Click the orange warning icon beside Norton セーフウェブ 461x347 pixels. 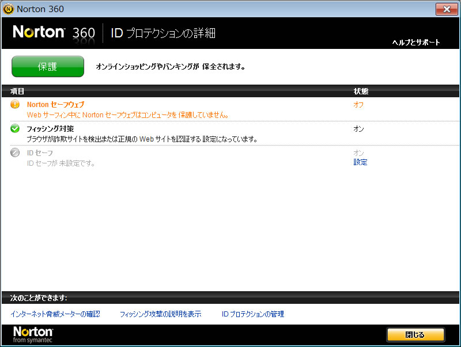point(15,104)
